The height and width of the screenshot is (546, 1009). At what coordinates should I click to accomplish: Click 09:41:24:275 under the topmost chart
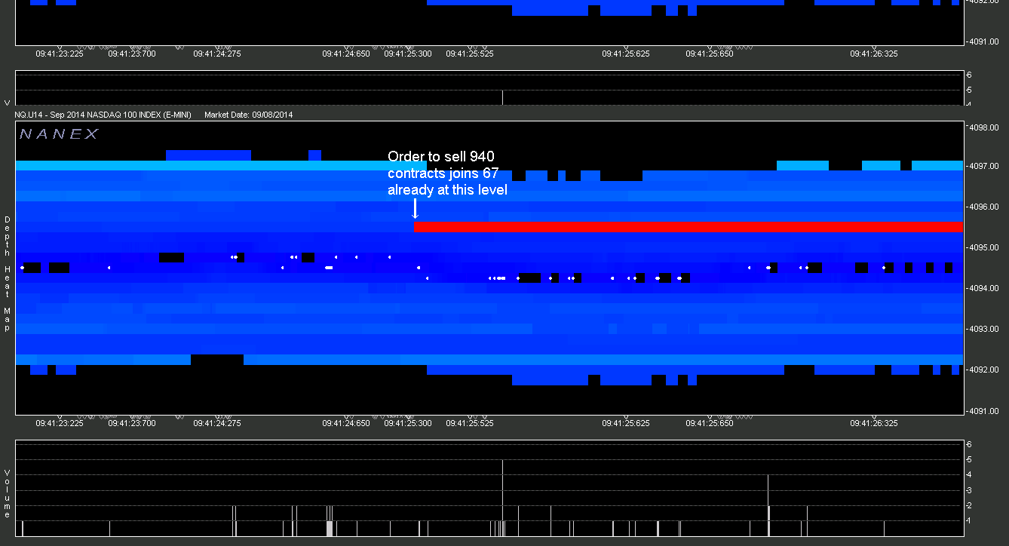pyautogui.click(x=217, y=54)
